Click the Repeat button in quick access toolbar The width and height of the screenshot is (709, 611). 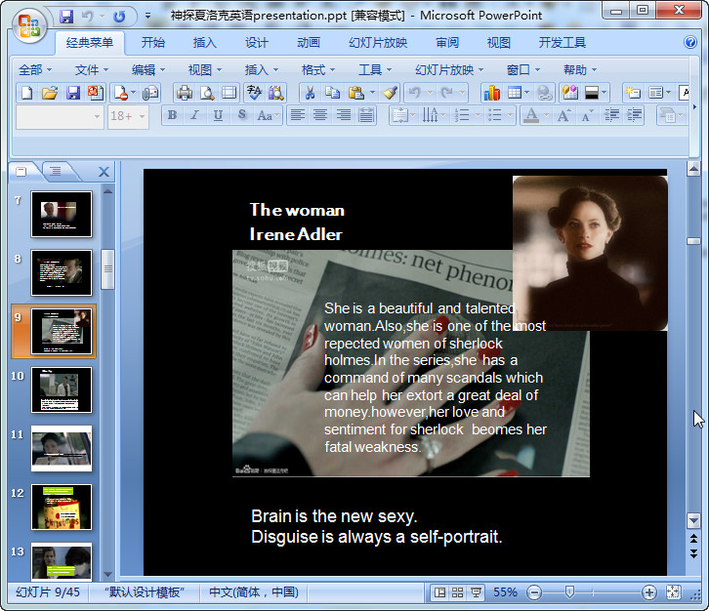(x=119, y=17)
